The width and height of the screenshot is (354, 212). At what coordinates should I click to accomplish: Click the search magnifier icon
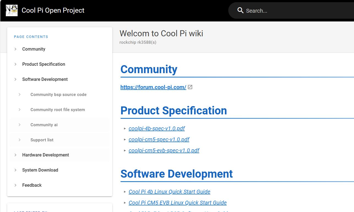click(240, 10)
